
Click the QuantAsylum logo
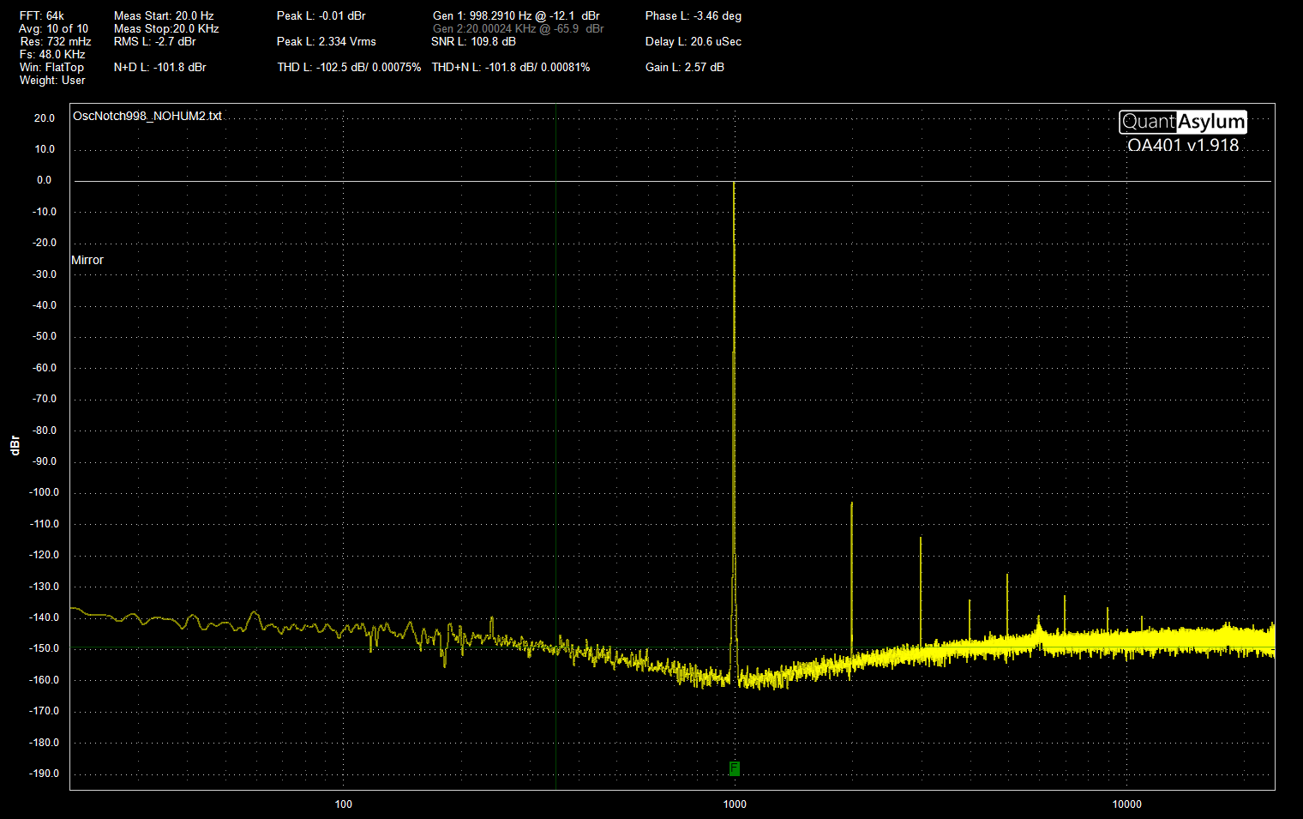1182,122
